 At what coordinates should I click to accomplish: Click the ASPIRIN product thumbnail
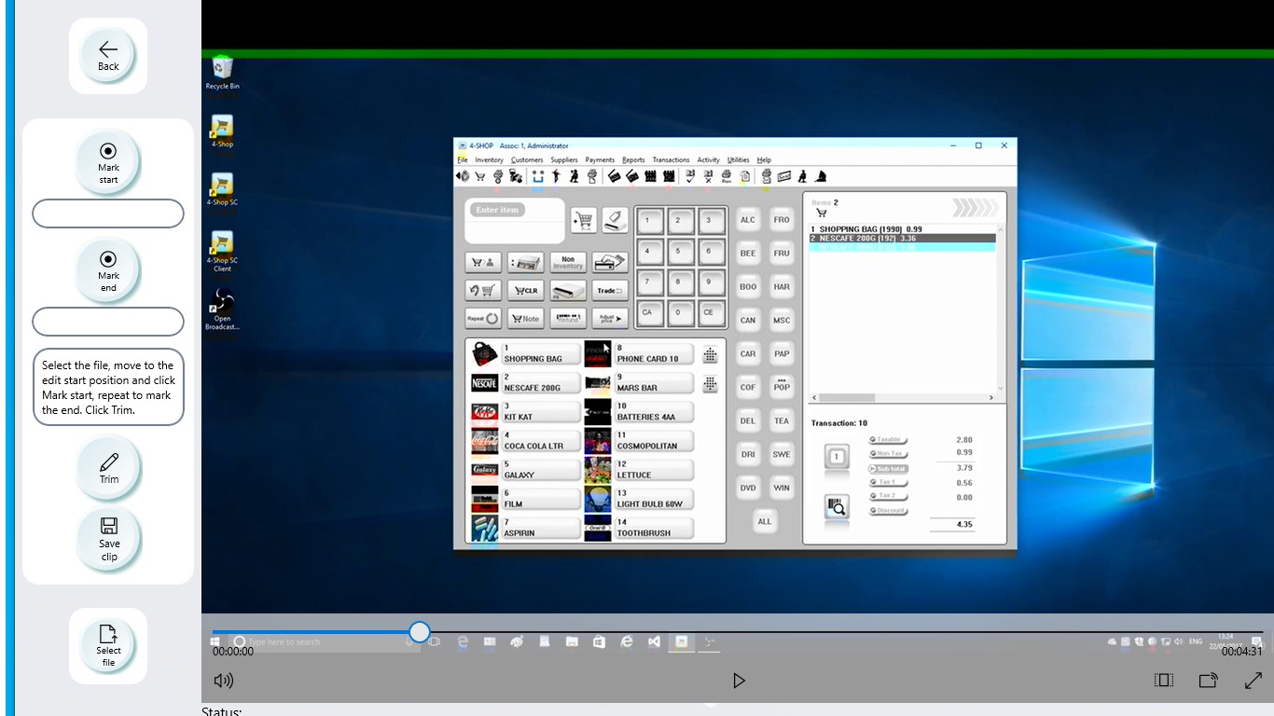pyautogui.click(x=484, y=529)
